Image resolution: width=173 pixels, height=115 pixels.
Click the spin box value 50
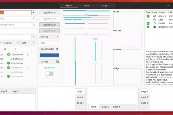6,49
